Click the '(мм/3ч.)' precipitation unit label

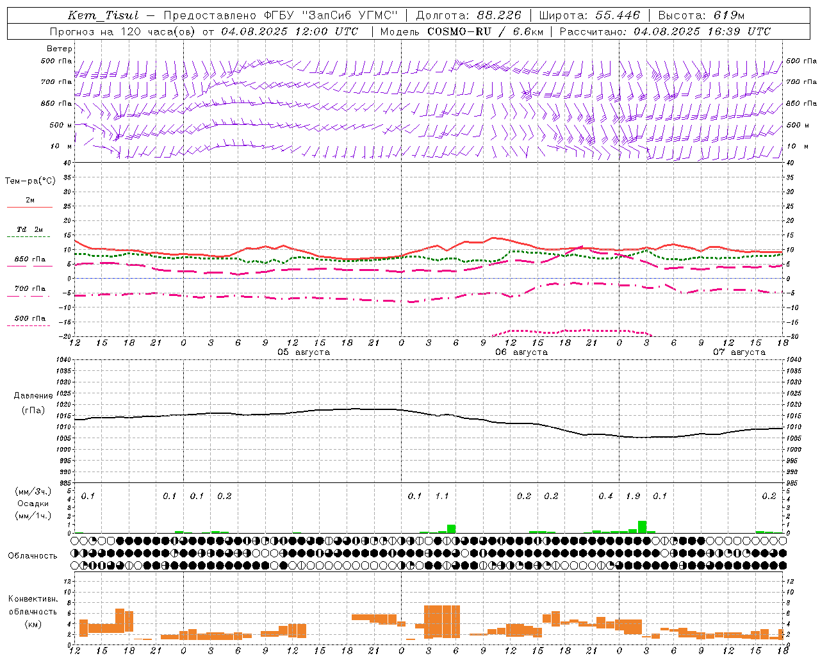pyautogui.click(x=32, y=491)
